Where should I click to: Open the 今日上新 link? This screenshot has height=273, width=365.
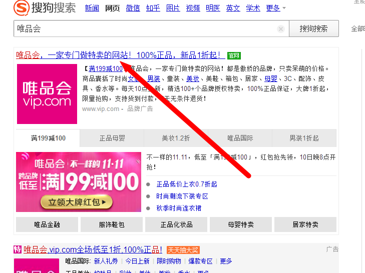[x=137, y=261]
